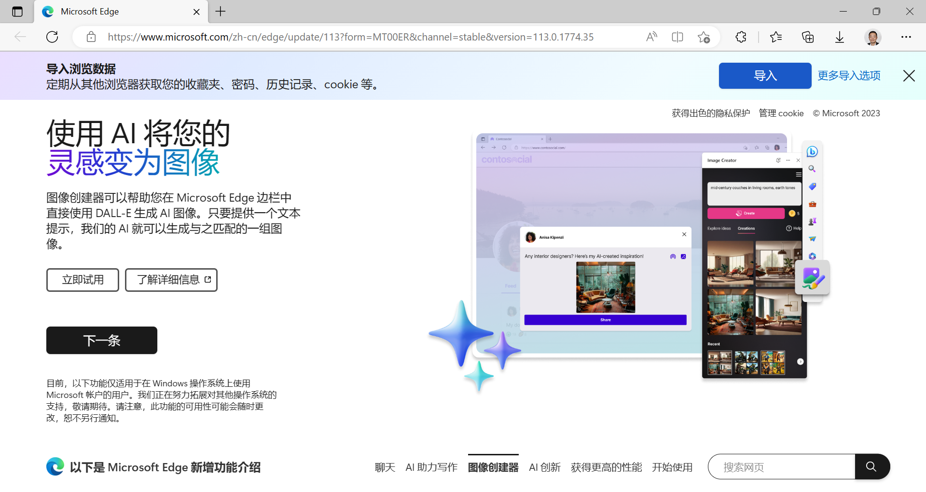The image size is (926, 492).
Task: Open Settings and more menu
Action: point(906,37)
